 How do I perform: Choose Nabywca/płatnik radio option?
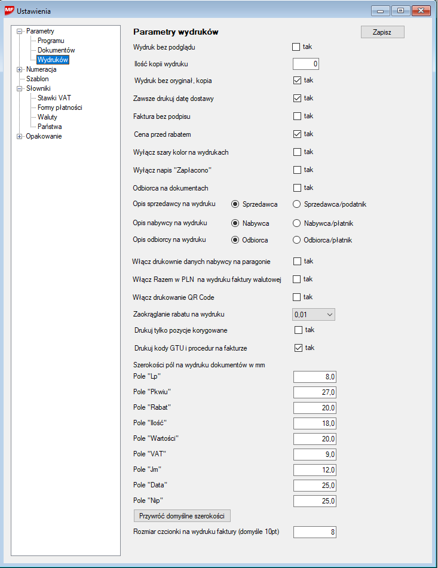coord(297,223)
